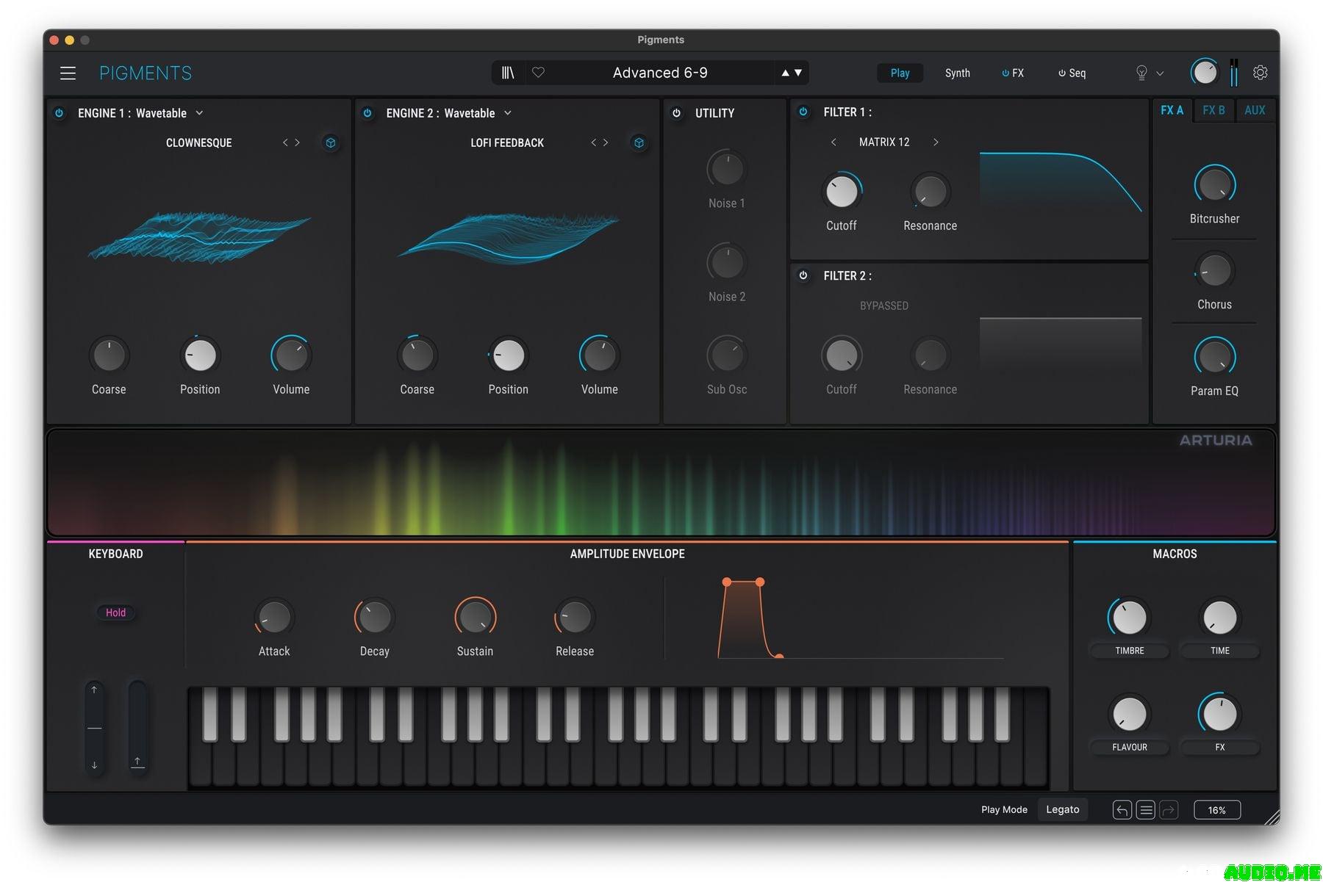The width and height of the screenshot is (1323, 882).
Task: Click the Chorus effect knob
Action: tap(1214, 271)
